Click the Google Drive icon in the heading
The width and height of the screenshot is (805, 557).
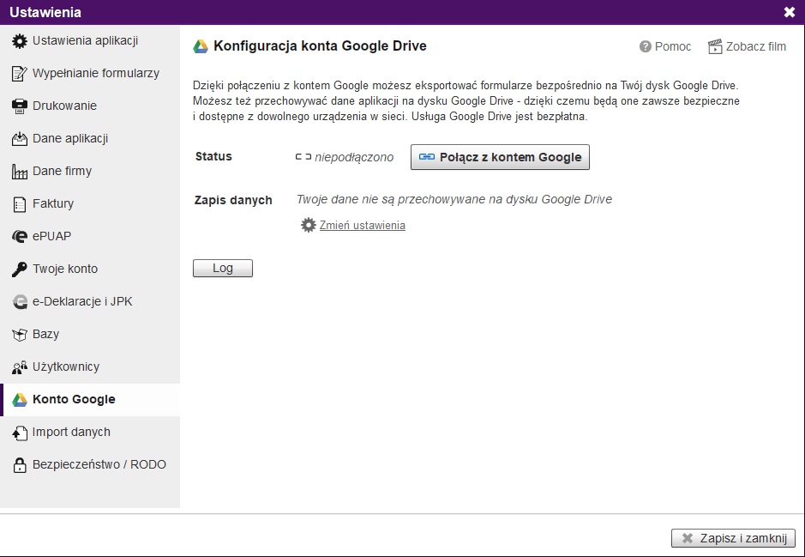[x=201, y=46]
